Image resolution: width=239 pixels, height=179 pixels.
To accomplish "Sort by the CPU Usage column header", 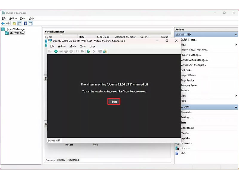I will tap(103, 37).
